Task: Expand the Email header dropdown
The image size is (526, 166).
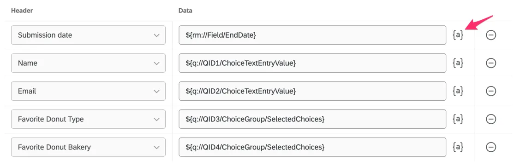Action: [88, 91]
